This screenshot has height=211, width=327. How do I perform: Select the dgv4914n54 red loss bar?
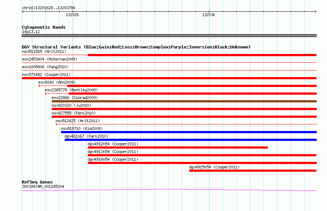click(x=202, y=163)
